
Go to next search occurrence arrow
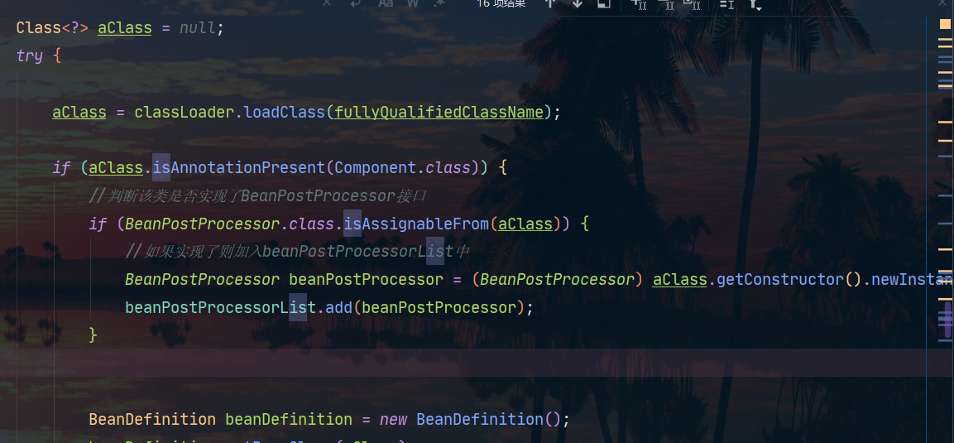(x=578, y=3)
